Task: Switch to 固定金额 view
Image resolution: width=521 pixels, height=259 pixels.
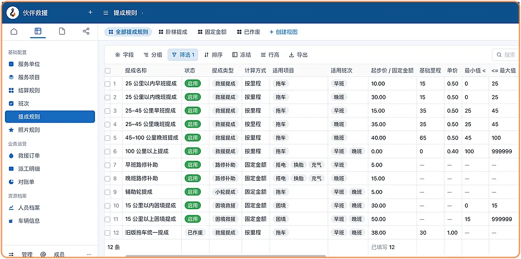Action: [x=212, y=32]
